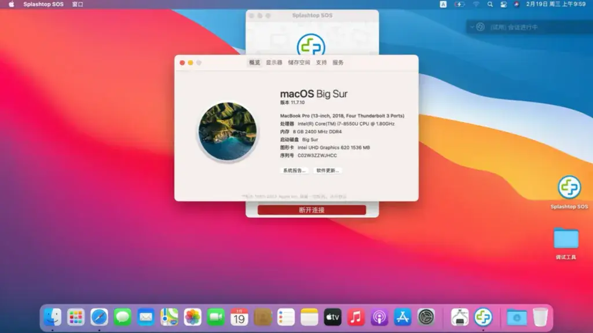Click the 软件更新... button
The image size is (593, 333).
[328, 171]
